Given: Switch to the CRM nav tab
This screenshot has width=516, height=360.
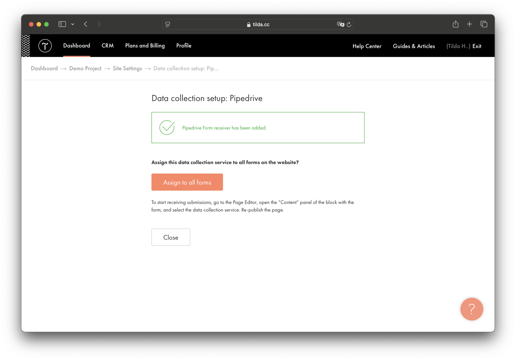Looking at the screenshot, I should pos(107,46).
